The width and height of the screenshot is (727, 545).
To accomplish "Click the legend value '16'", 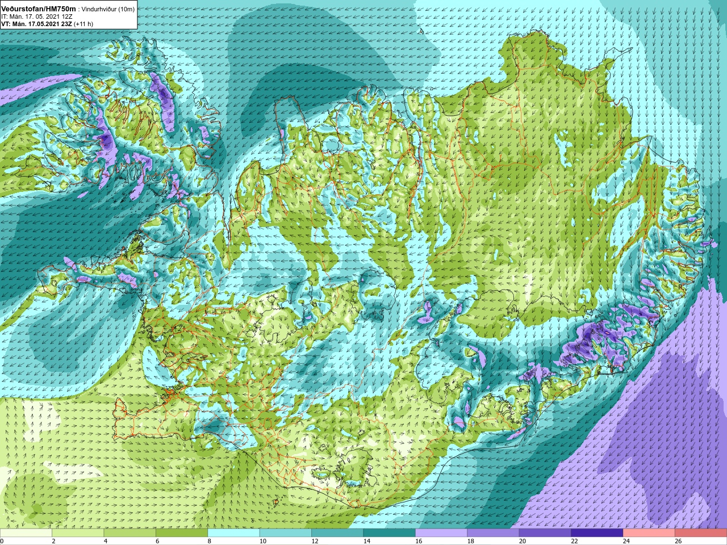I will click(x=419, y=541).
